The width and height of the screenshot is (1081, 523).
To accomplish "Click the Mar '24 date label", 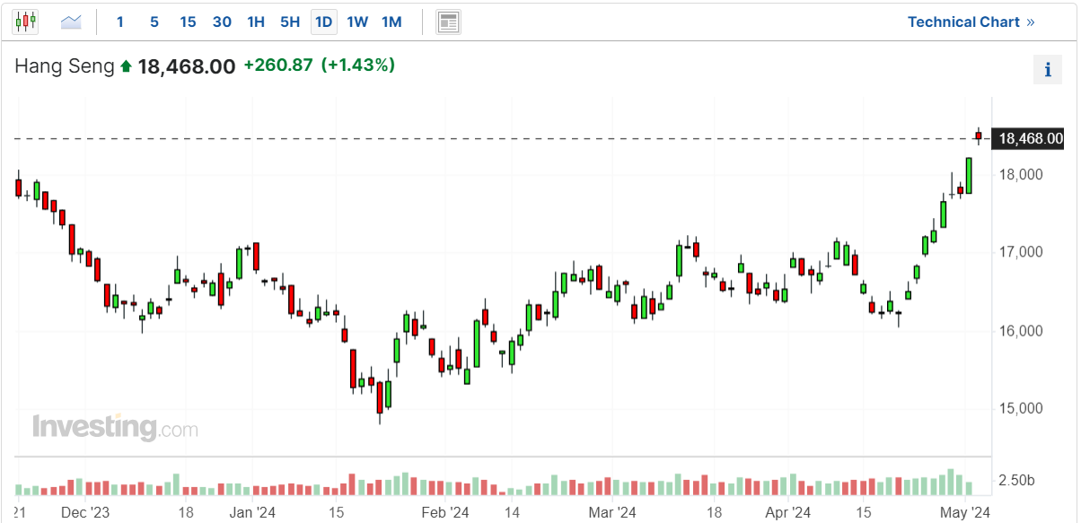I will coord(612,512).
